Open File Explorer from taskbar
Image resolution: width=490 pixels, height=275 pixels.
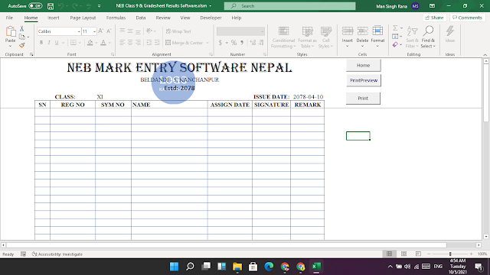click(x=237, y=267)
